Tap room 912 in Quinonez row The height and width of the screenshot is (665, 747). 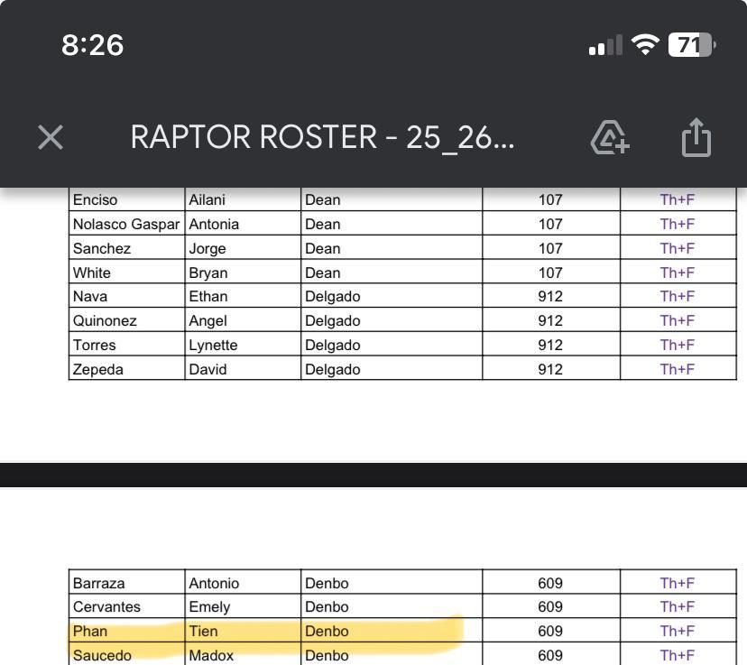[x=550, y=321]
